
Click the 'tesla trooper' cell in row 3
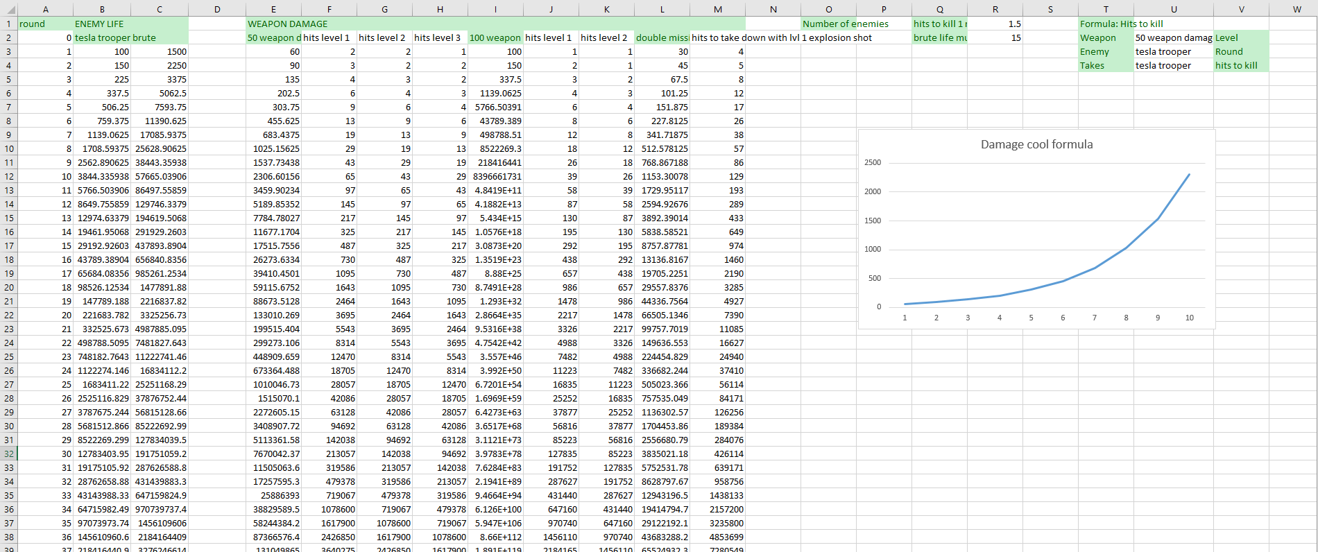tap(1174, 51)
